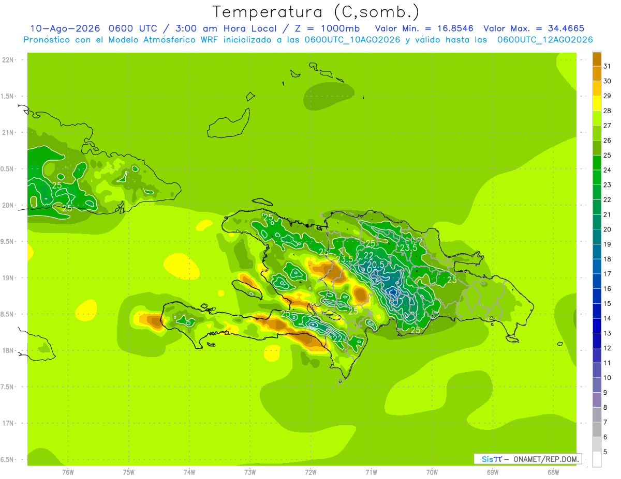Screen dimensions: 621x479
Task: Click the colorbar label "20"
Action: pos(607,229)
